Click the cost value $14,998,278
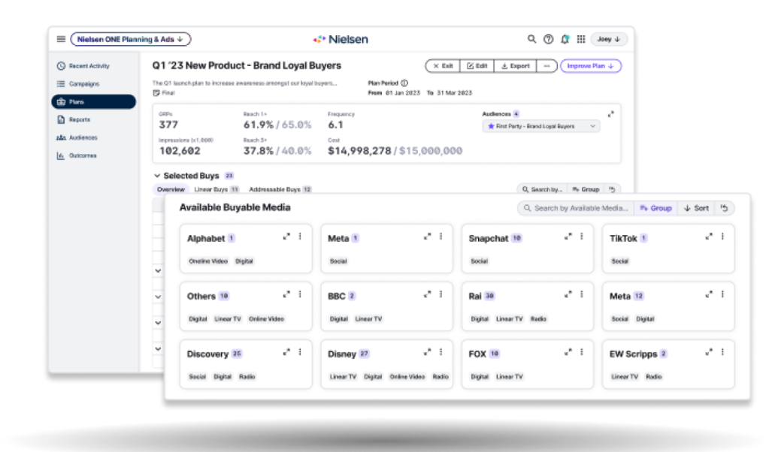The image size is (769, 452). [359, 151]
